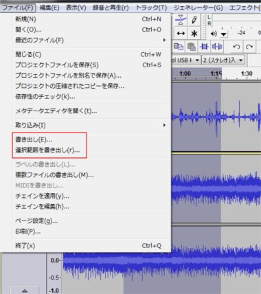The width and height of the screenshot is (261, 294).
Task: Click the Trim audio icon
Action: 204,47
